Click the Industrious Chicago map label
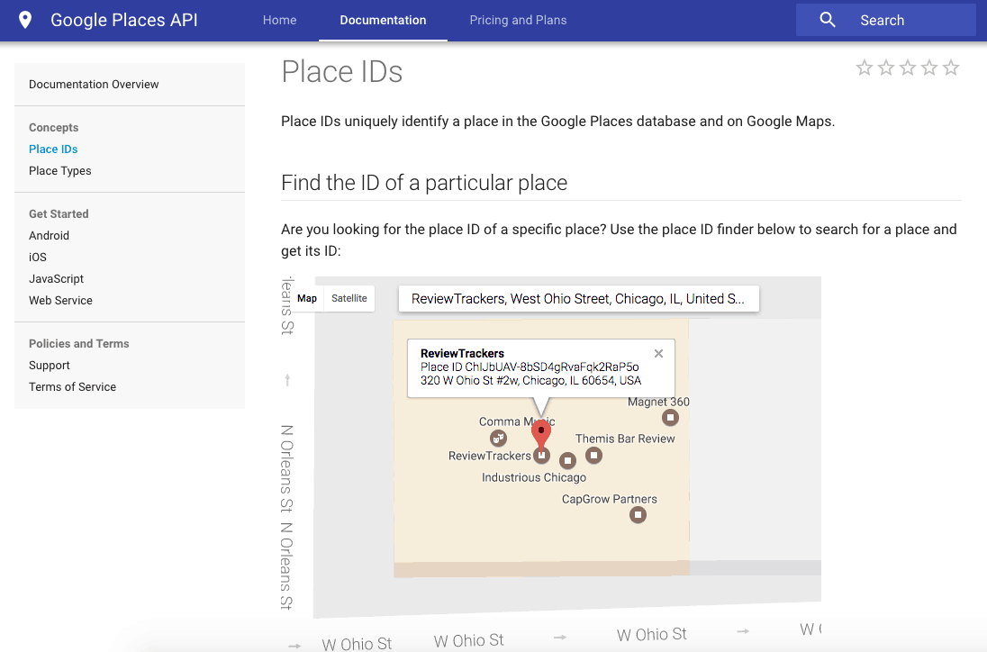Image resolution: width=987 pixels, height=652 pixels. [x=534, y=477]
